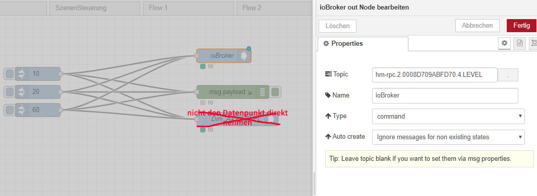Click the msg.payload node input port

click(197, 92)
